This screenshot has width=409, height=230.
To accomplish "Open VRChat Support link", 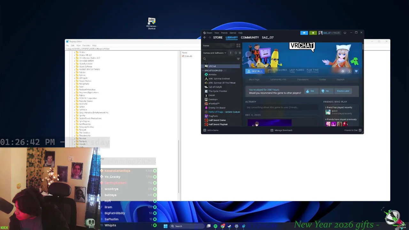I will coord(340,80).
